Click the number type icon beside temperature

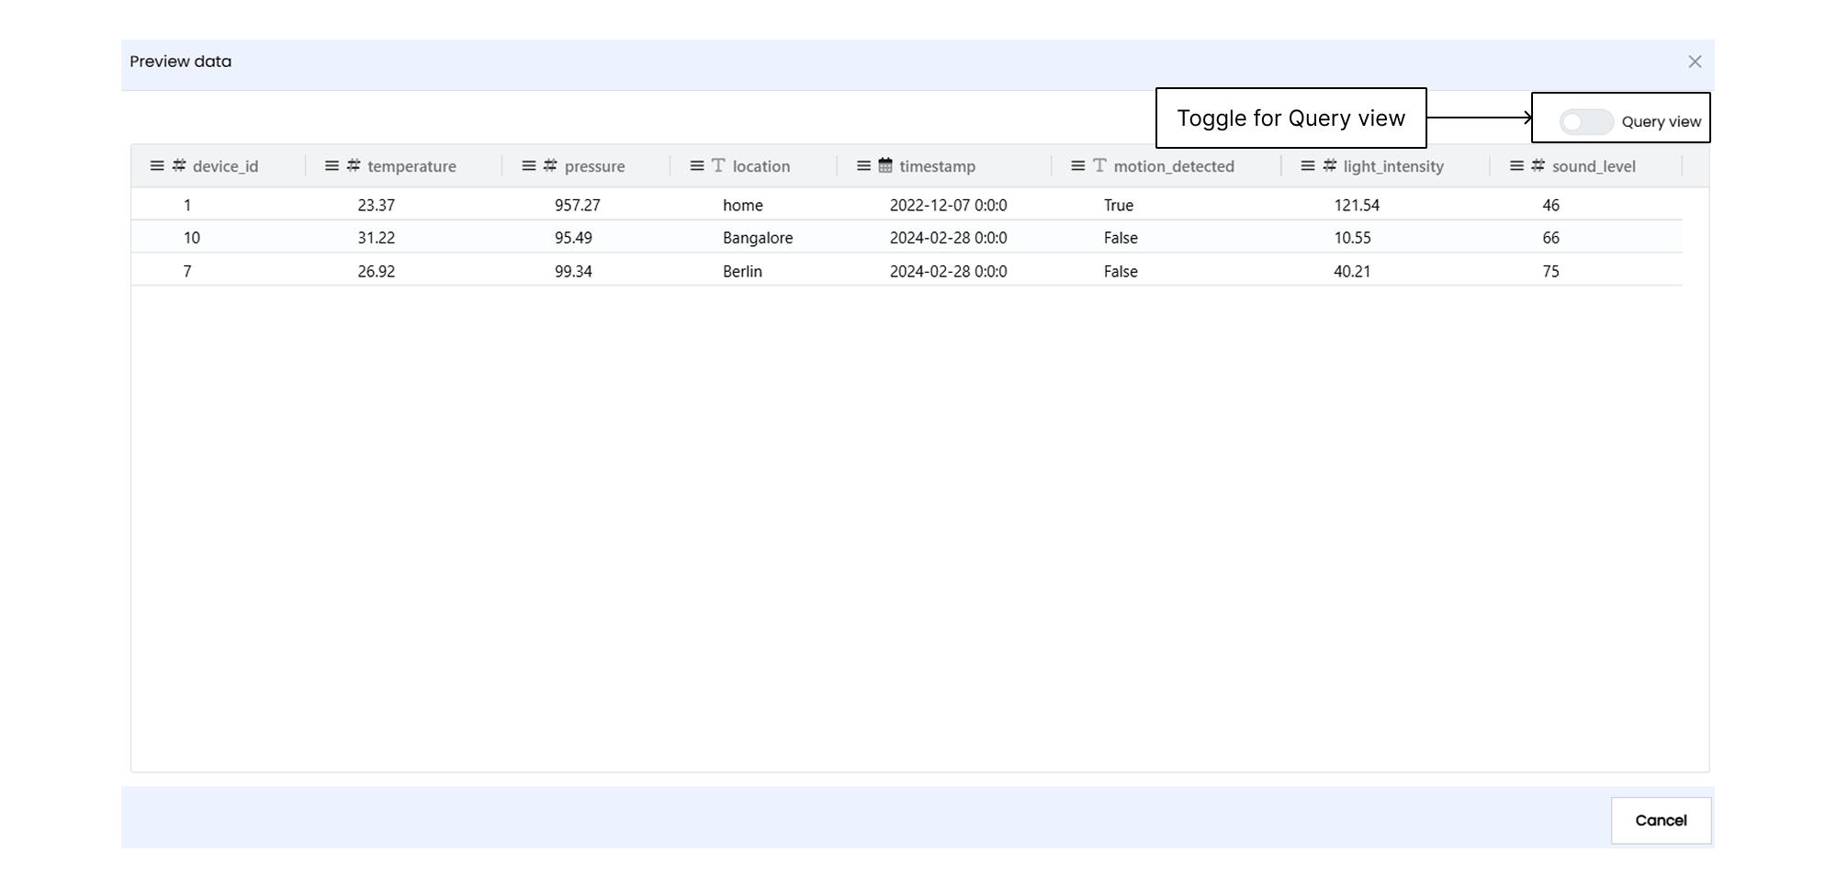pyautogui.click(x=354, y=165)
